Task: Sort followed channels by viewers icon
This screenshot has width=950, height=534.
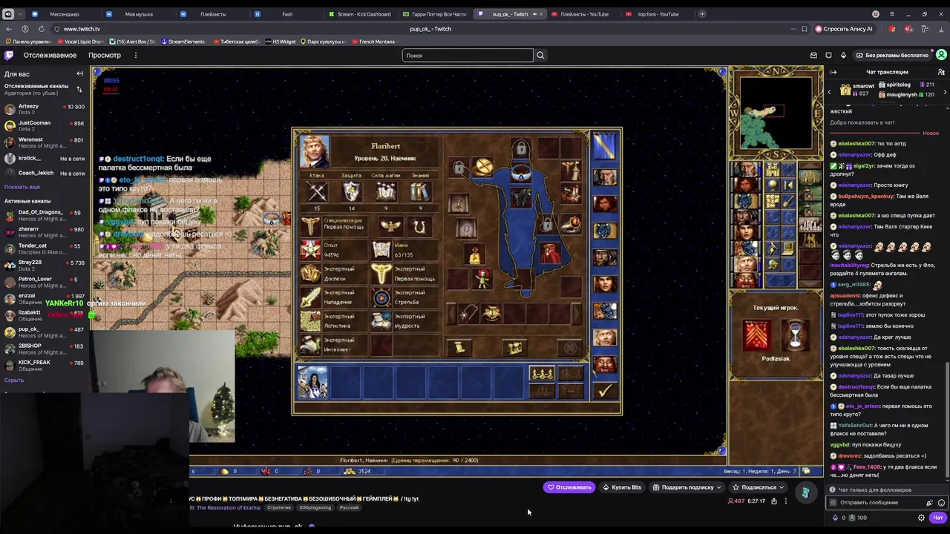Action: (x=79, y=89)
